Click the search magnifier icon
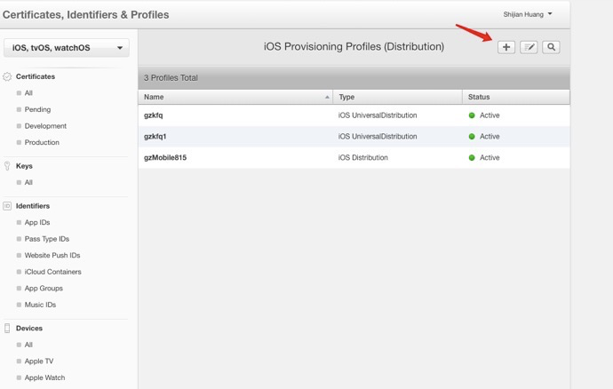Screen dimensions: 613x389 (551, 47)
